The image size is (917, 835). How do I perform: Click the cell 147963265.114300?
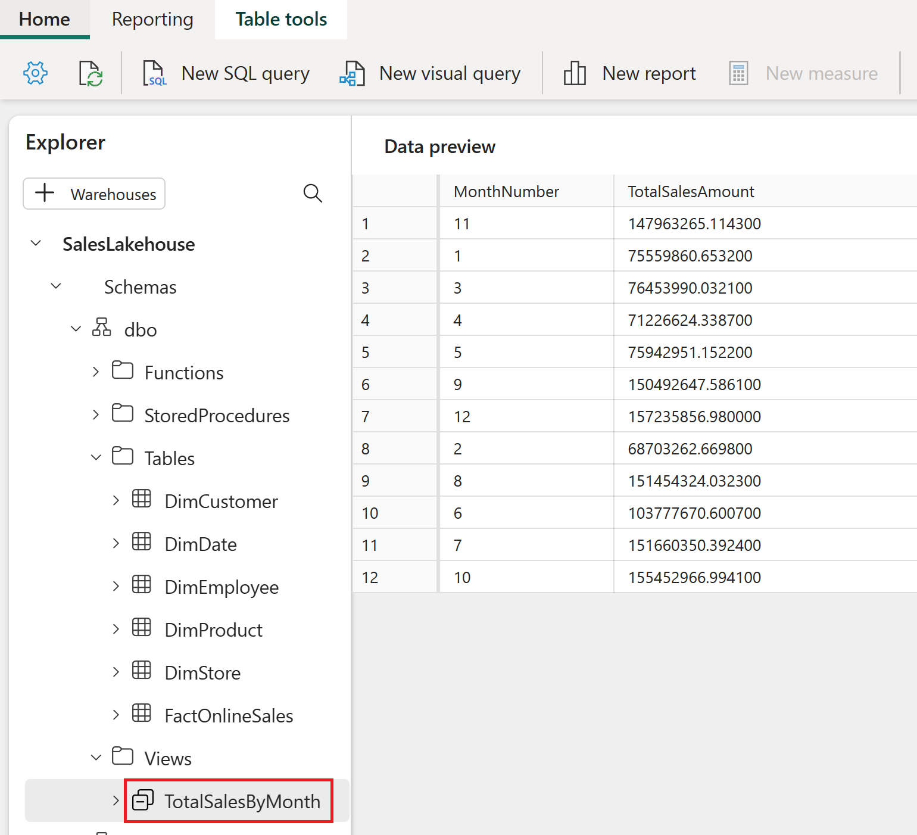click(765, 223)
